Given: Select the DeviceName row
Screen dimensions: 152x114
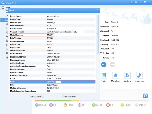Looking at the screenshot, I should point(52,16).
